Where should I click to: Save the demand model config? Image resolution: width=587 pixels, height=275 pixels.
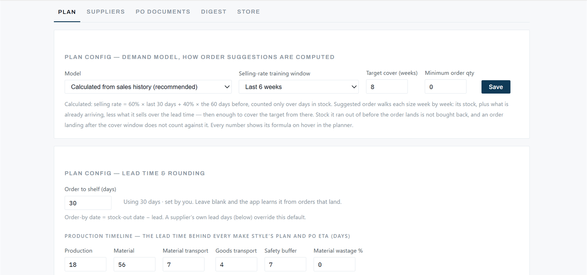tap(496, 87)
